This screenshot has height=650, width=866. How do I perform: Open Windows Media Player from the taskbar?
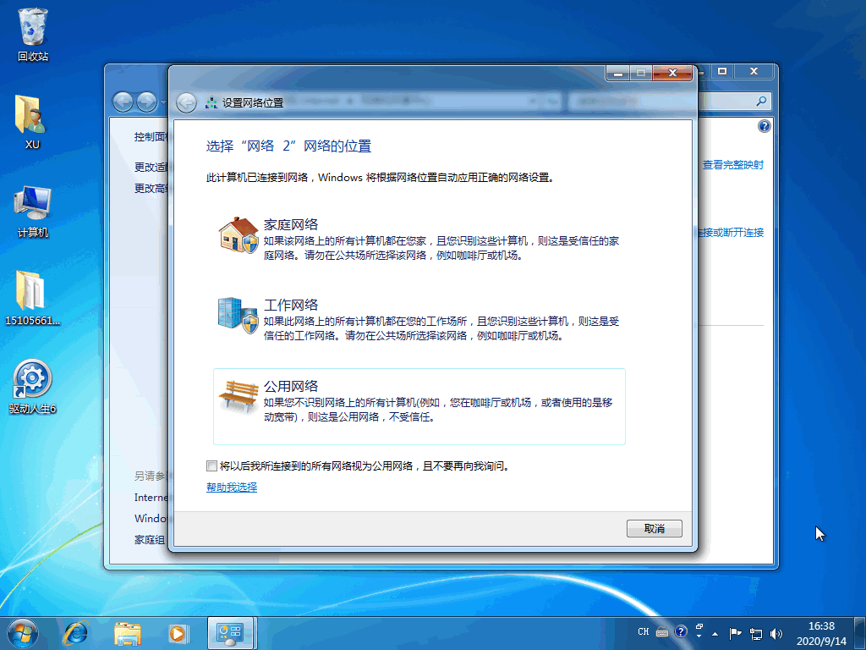[x=178, y=631]
